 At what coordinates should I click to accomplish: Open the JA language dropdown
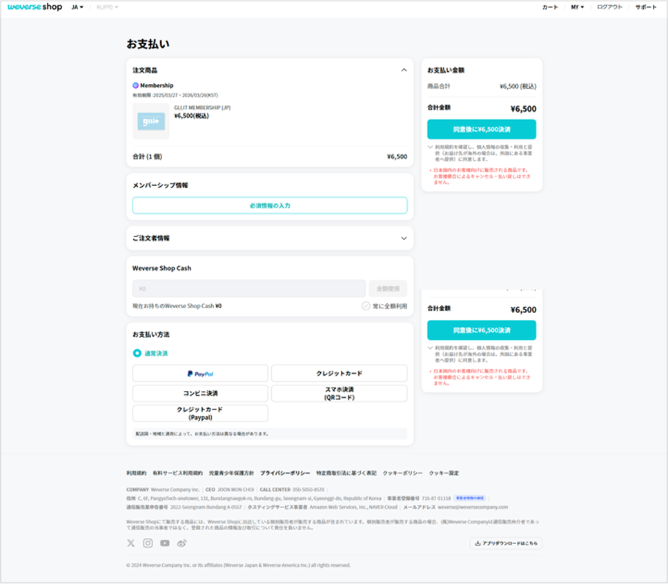tap(77, 7)
